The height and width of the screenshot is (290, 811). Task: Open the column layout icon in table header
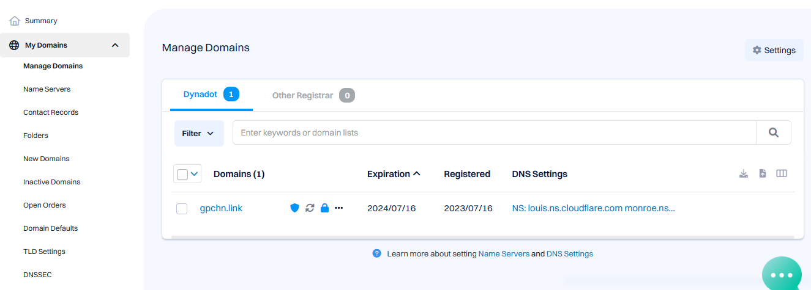coord(782,173)
